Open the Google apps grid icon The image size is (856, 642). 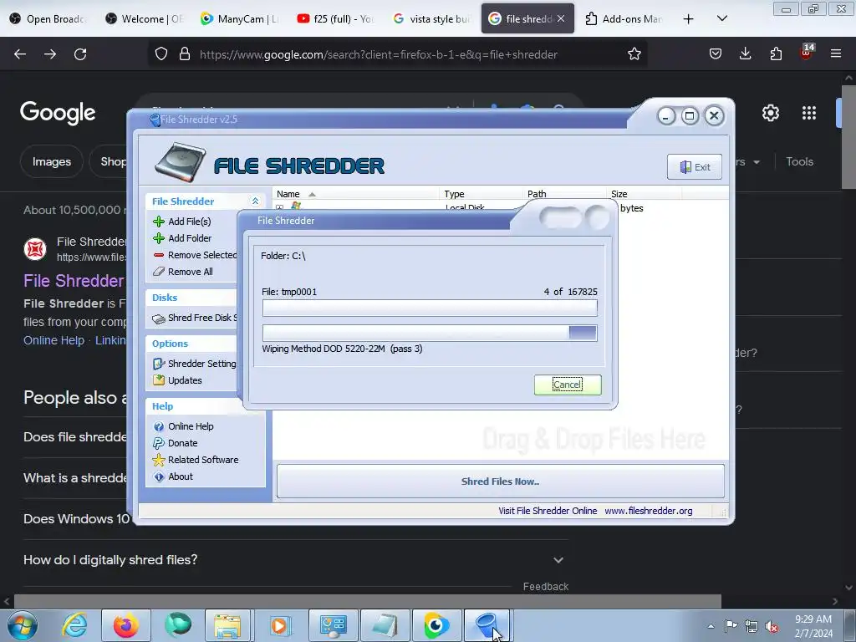click(x=809, y=113)
